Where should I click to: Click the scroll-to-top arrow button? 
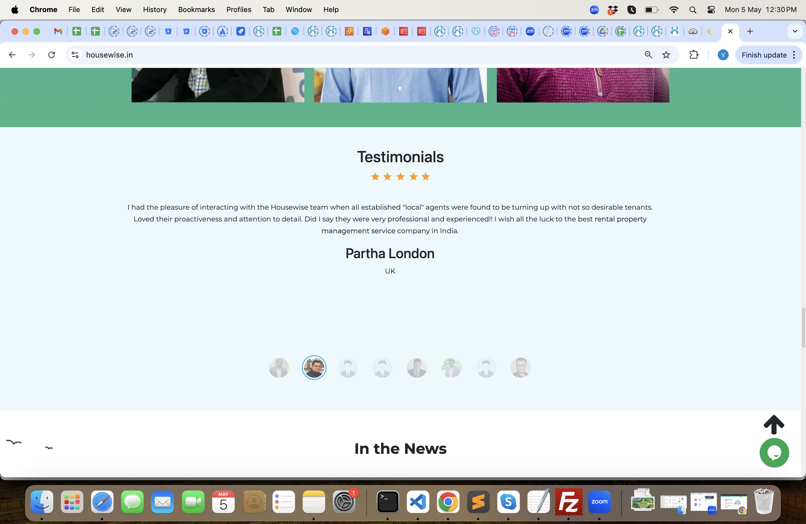pyautogui.click(x=774, y=425)
